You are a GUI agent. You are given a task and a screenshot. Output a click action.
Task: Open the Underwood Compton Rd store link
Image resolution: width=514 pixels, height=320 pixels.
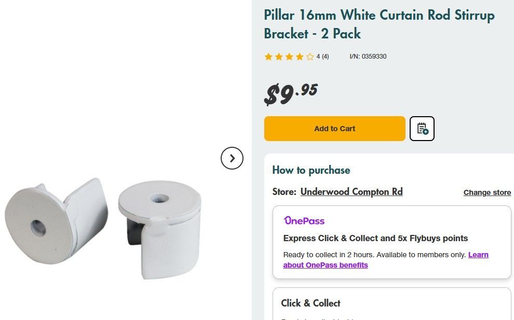click(351, 192)
